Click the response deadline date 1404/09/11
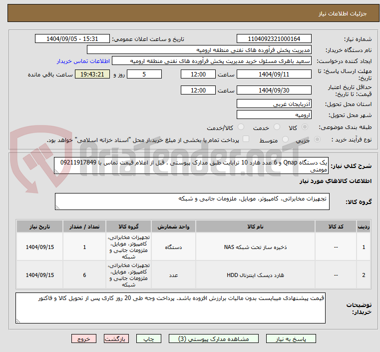Image resolution: width=380 pixels, height=352 pixels. point(274,74)
